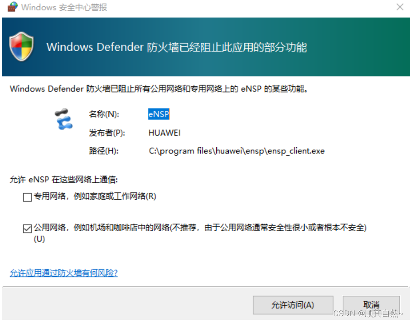Click the Windows Defender shield icon
The width and height of the screenshot is (410, 322).
[x=21, y=47]
